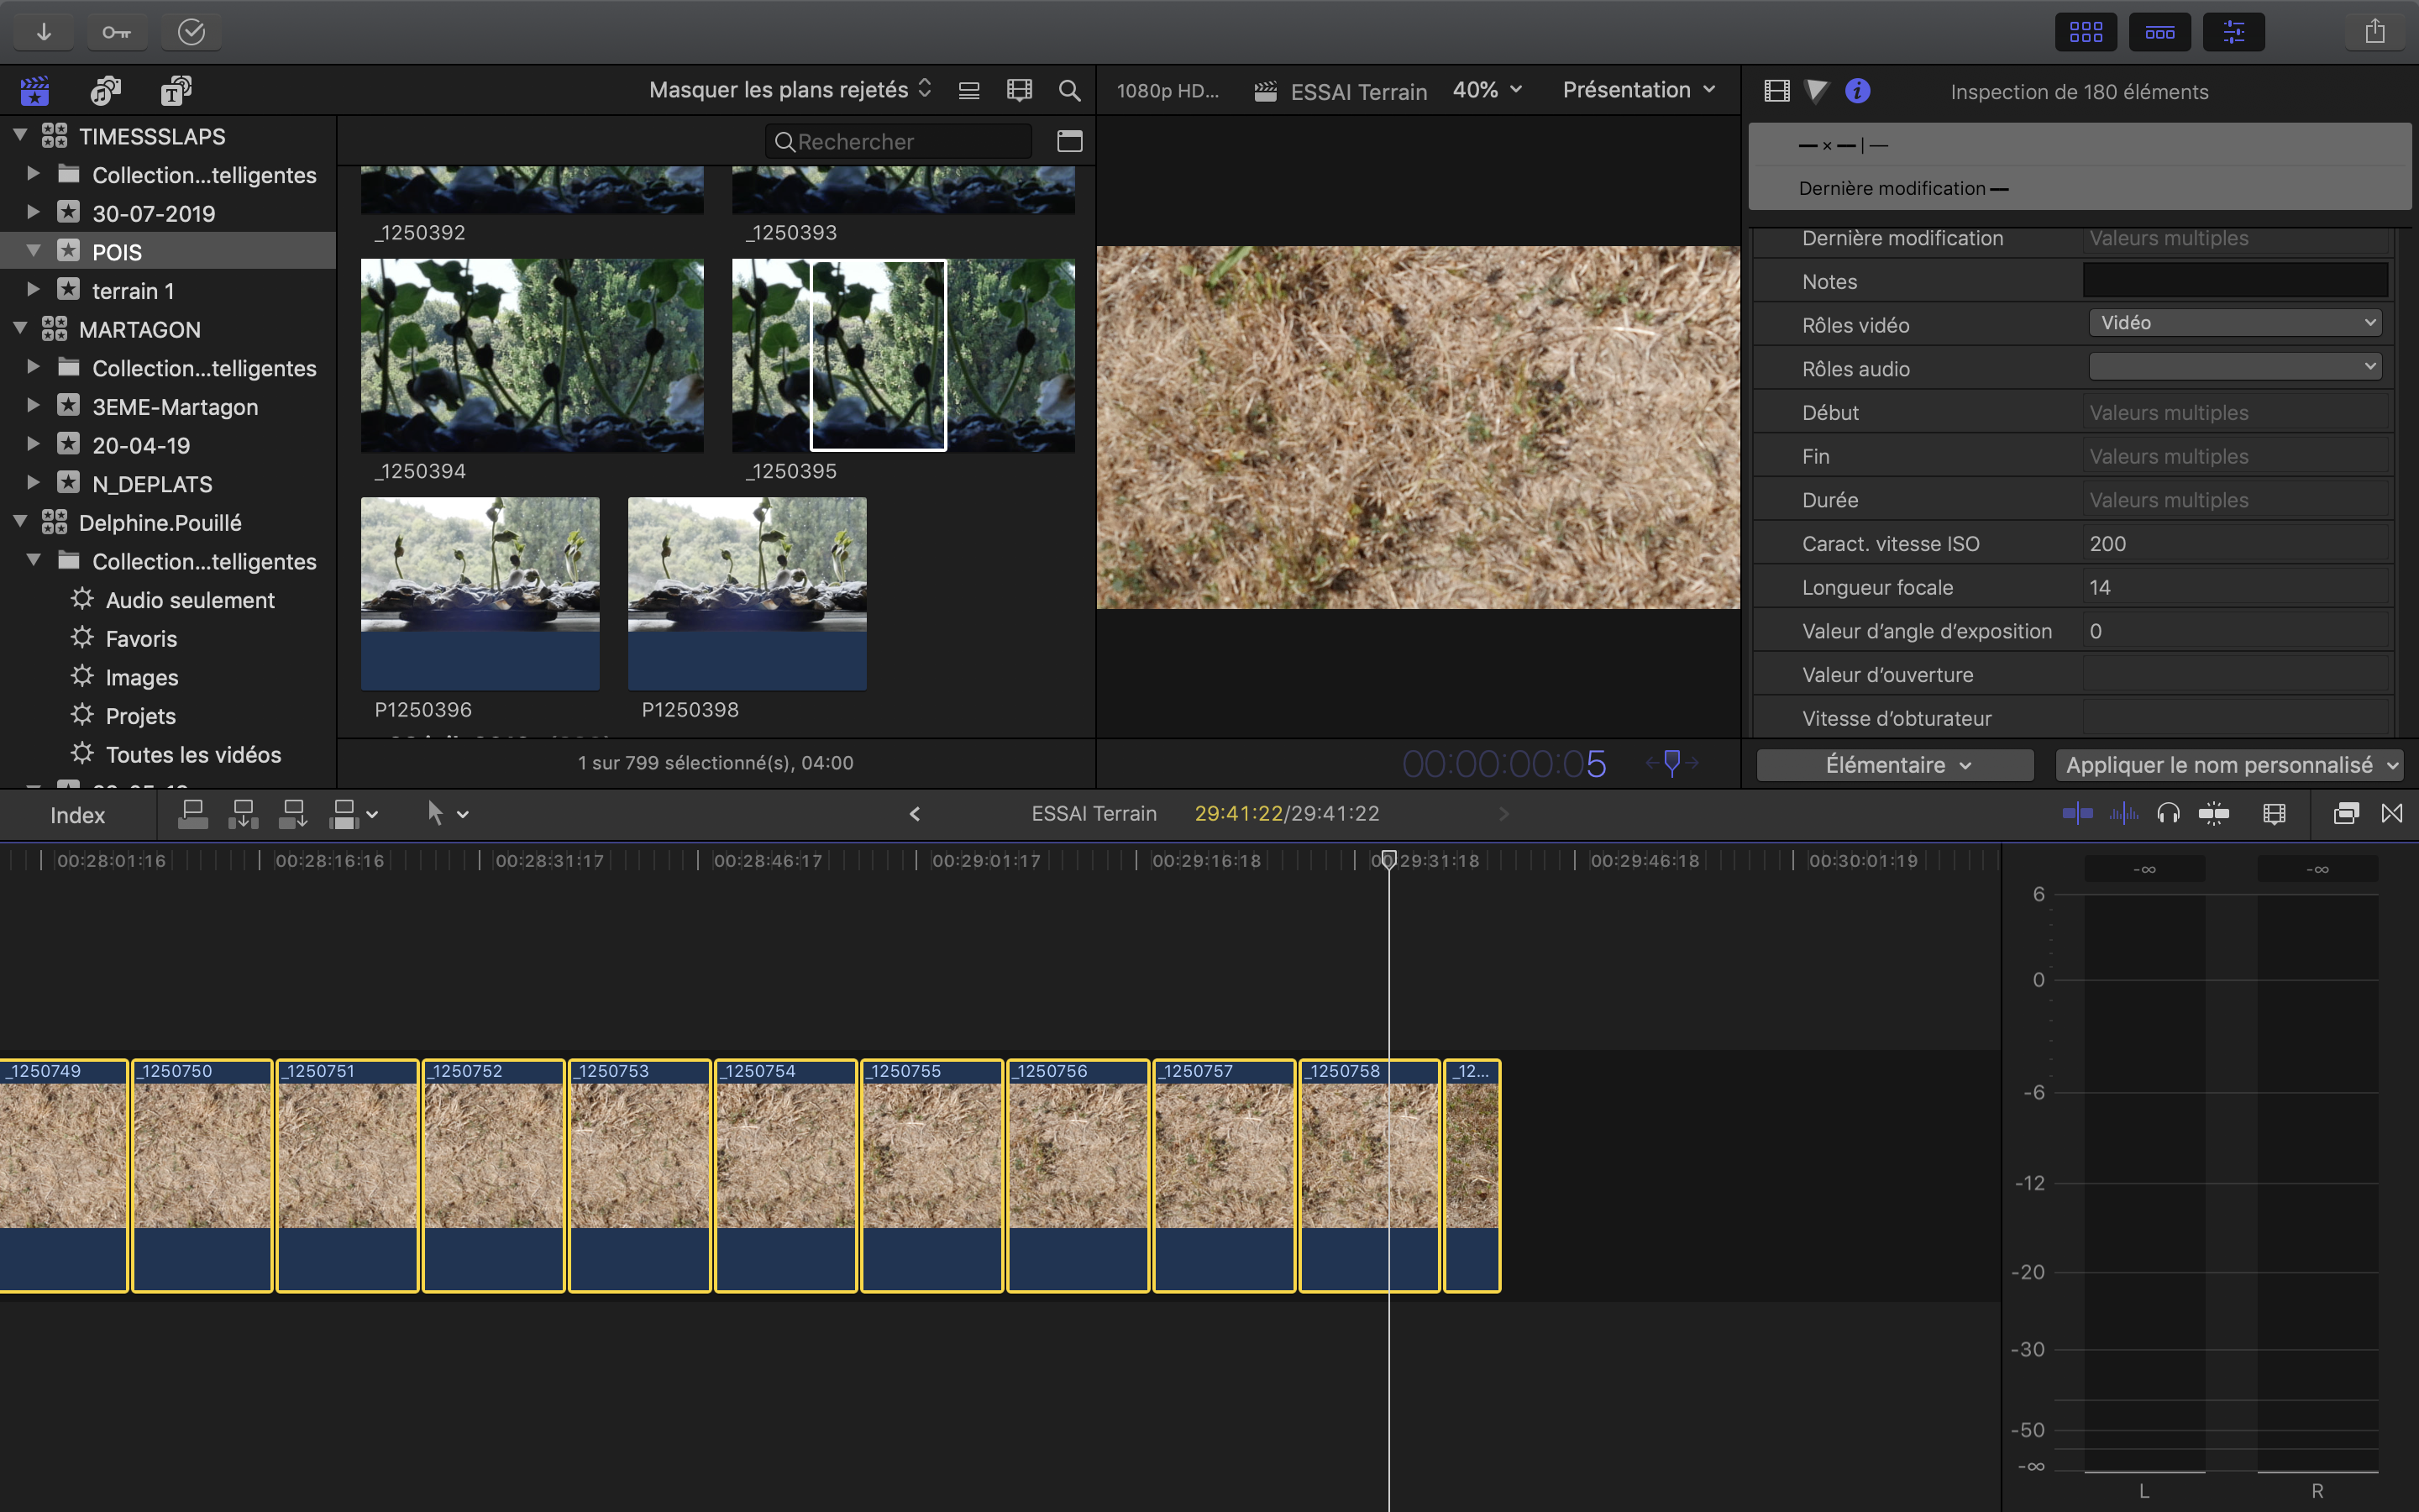Image resolution: width=2419 pixels, height=1512 pixels.
Task: Toggle the timeline panel visibility button
Action: (x=2159, y=32)
